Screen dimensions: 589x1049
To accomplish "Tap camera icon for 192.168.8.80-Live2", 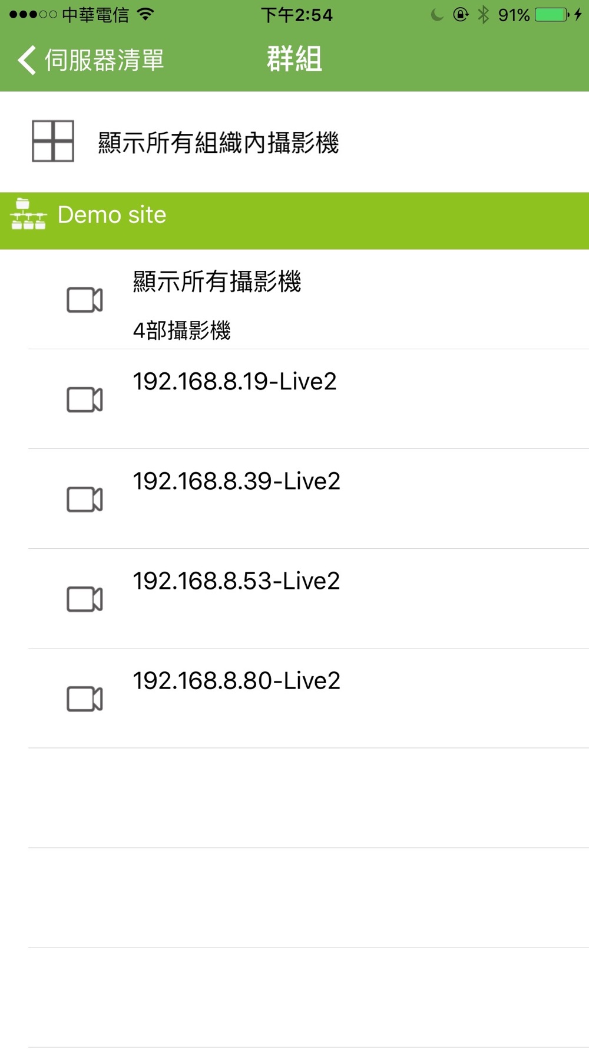I will click(x=85, y=699).
